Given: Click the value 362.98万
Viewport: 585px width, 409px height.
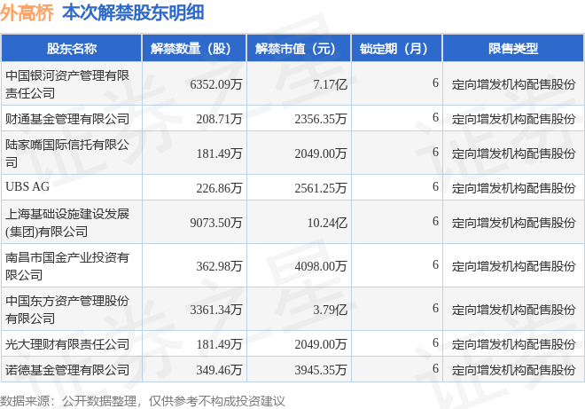Looking at the screenshot, I should (x=220, y=266).
